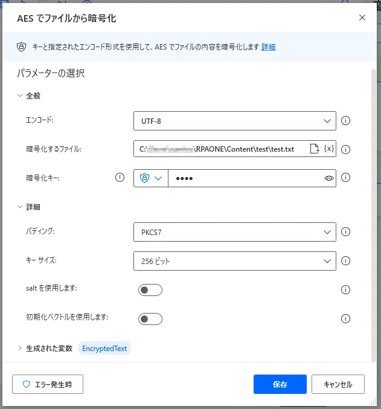Click info icon beside the パディング dropdown
The image size is (381, 409).
point(345,231)
